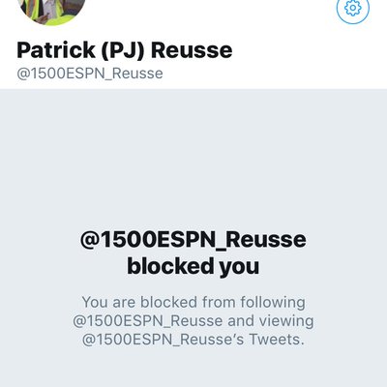The height and width of the screenshot is (387, 387).
Task: Click 'Reusse' surname in the profile title
Action: 192,51
